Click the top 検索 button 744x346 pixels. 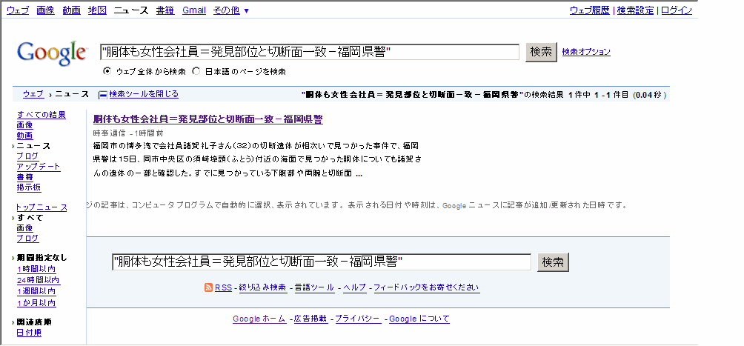[x=541, y=52]
